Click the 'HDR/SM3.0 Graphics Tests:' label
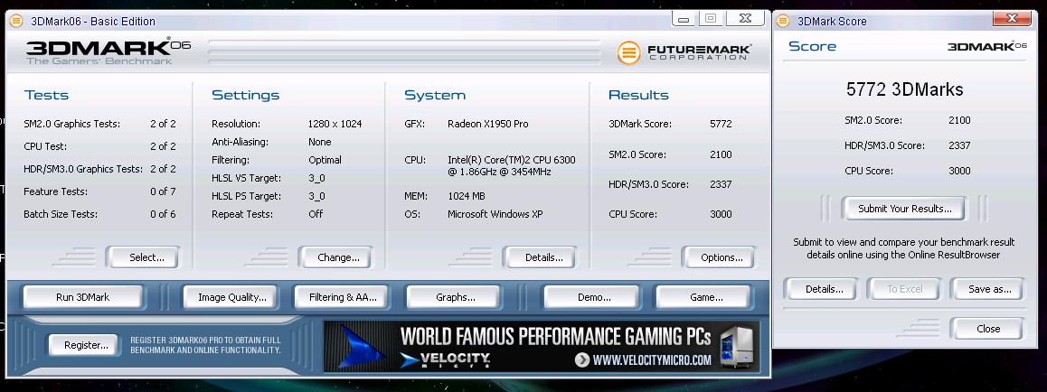Viewport: 1047px width, 392px height. click(x=83, y=169)
